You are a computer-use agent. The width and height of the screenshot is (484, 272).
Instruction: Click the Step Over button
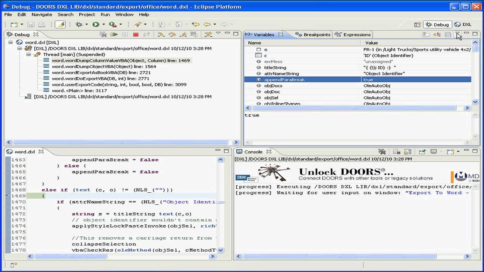pos(172,34)
